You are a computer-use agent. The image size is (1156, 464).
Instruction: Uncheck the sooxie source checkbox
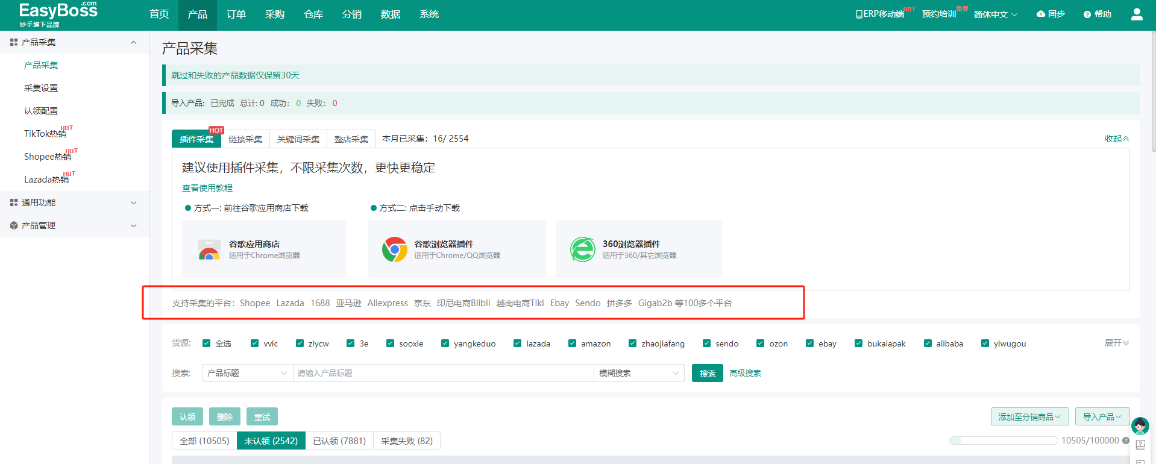pyautogui.click(x=390, y=343)
